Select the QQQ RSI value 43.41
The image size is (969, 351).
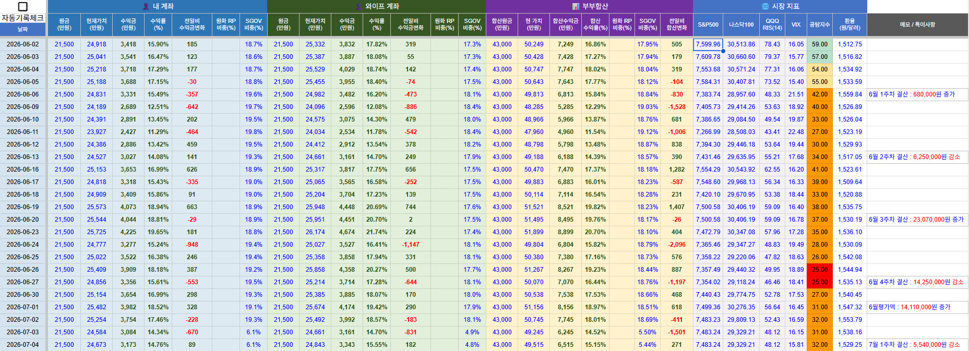pyautogui.click(x=772, y=132)
